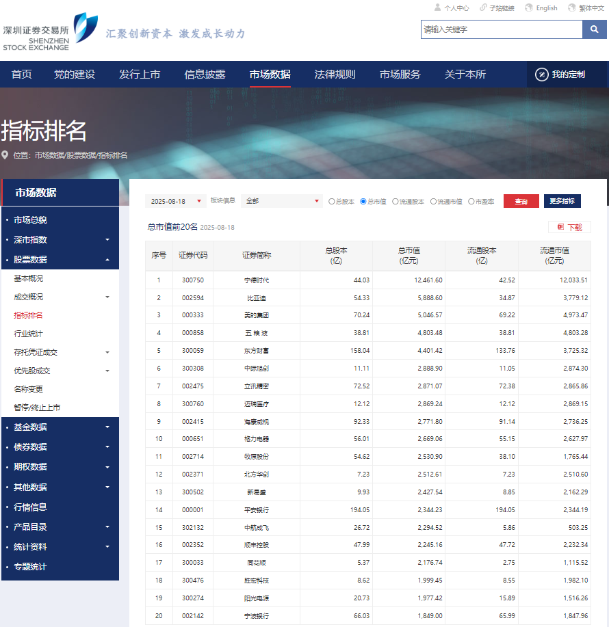Select the 总市值 radio button
This screenshot has height=627, width=609.
pos(363,202)
